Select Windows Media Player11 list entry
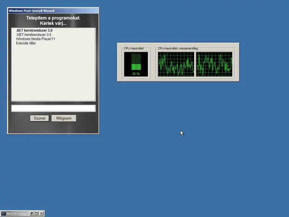 point(35,39)
